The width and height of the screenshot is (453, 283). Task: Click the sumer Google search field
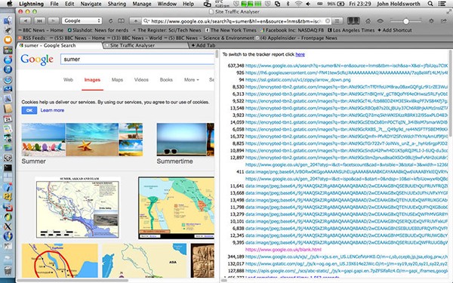[x=137, y=59]
